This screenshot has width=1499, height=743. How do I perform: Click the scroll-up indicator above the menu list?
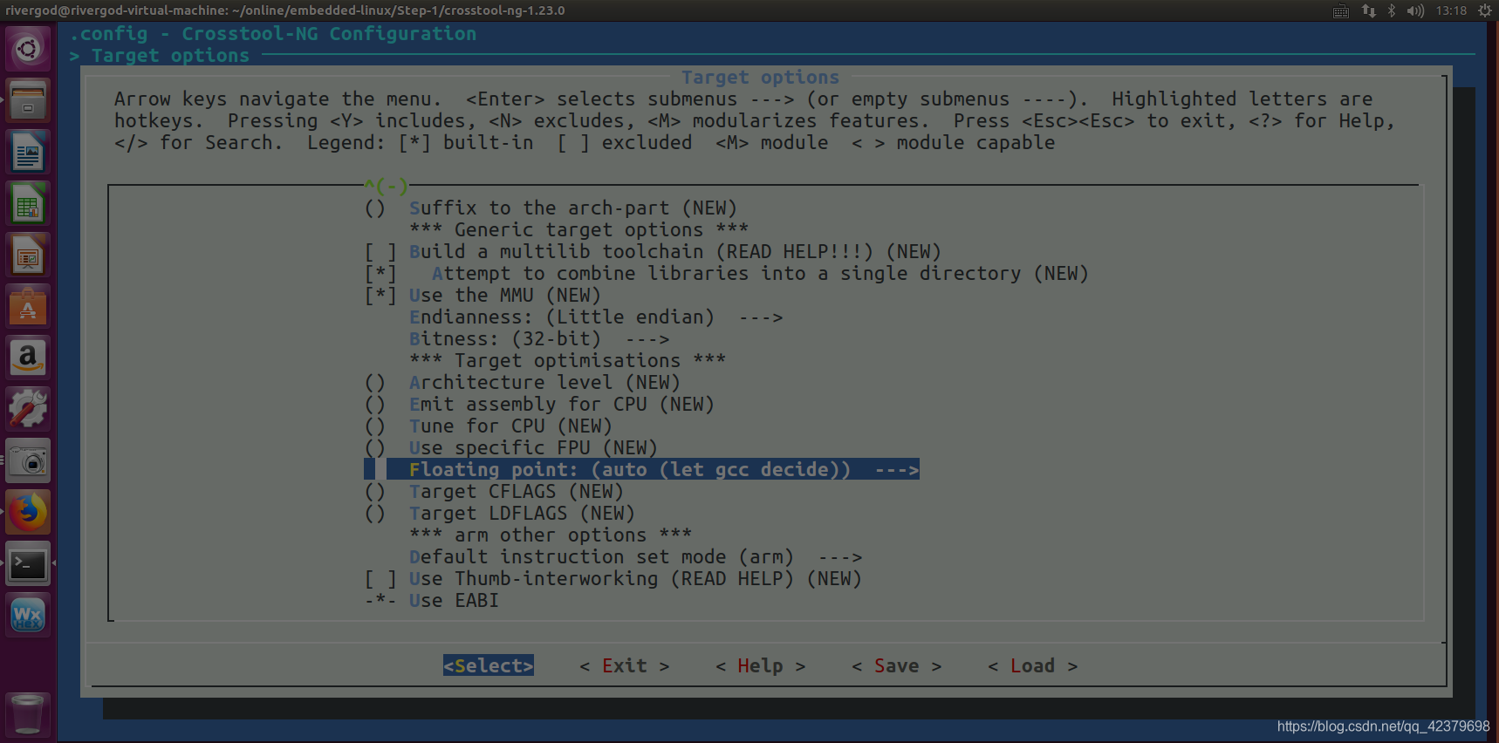click(386, 186)
